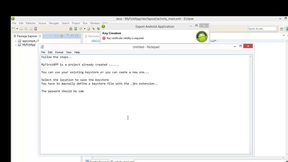The image size is (288, 162).
Task: Open Notepad Help menu
Action: [x=77, y=52]
